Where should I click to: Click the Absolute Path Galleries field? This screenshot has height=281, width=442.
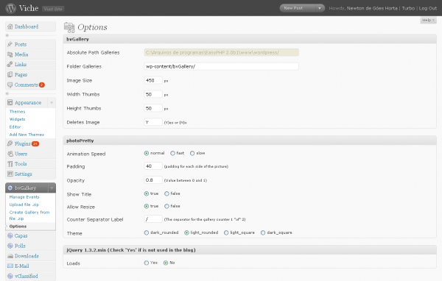pyautogui.click(x=221, y=52)
